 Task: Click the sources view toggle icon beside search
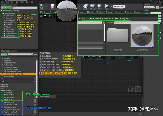pos(104,22)
